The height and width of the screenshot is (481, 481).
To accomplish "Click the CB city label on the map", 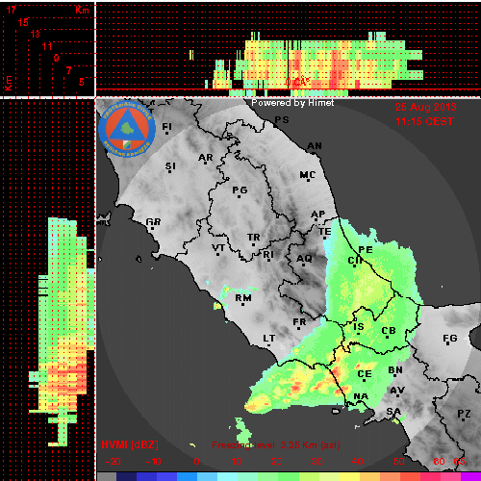I will point(389,331).
